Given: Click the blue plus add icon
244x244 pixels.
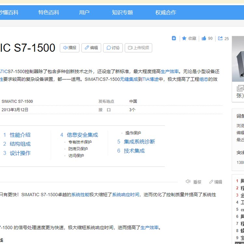Looking at the screenshot, I should tap(174, 38).
